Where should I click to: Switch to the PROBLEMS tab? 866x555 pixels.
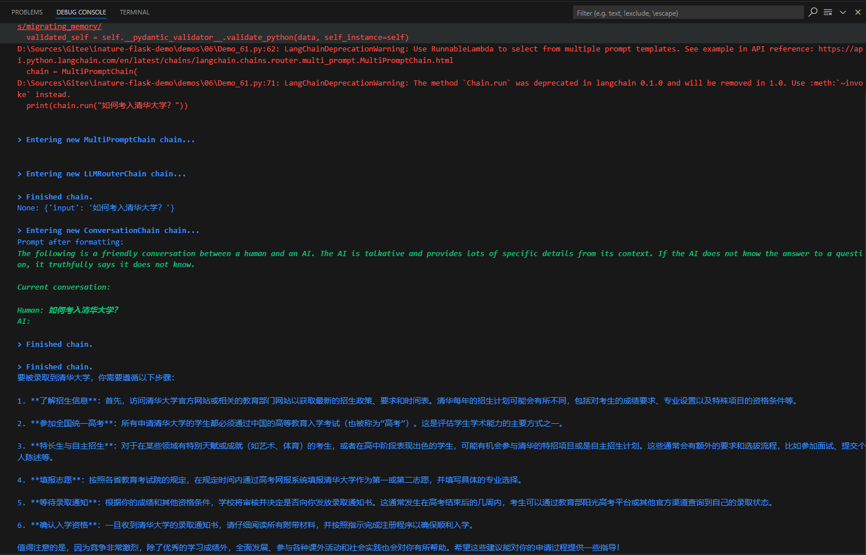27,12
